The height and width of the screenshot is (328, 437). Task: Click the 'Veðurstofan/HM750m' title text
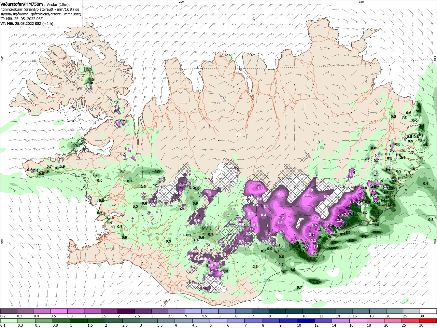22,4
